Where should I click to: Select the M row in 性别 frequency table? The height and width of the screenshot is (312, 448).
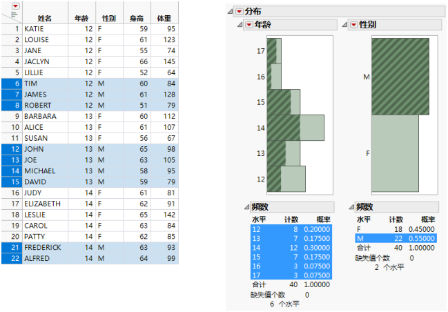pos(396,238)
